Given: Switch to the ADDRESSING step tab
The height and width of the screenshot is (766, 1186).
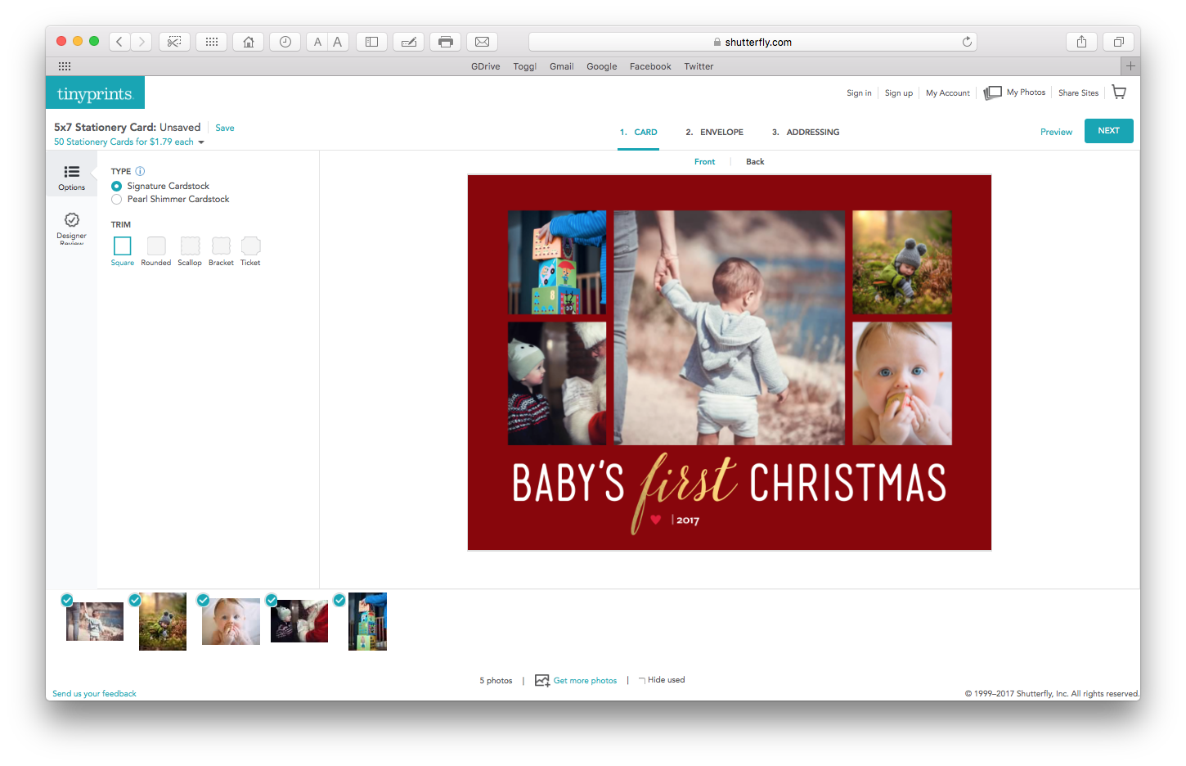Looking at the screenshot, I should [806, 132].
